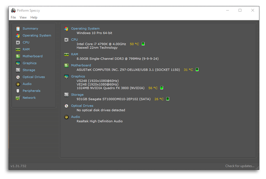Viewport: 266px width, 179px height.
Task: Click the Windows flag icon in main panel
Action: tap(66, 29)
